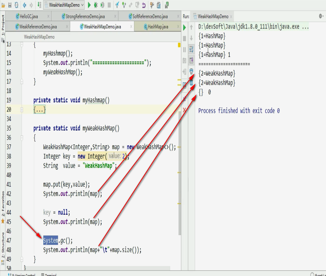
Task: Click the Forward navigation arrow
Action: [31, 5]
